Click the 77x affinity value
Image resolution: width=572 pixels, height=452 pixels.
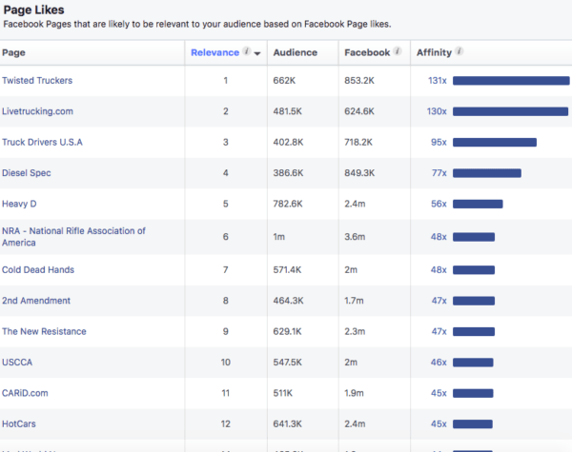(439, 173)
